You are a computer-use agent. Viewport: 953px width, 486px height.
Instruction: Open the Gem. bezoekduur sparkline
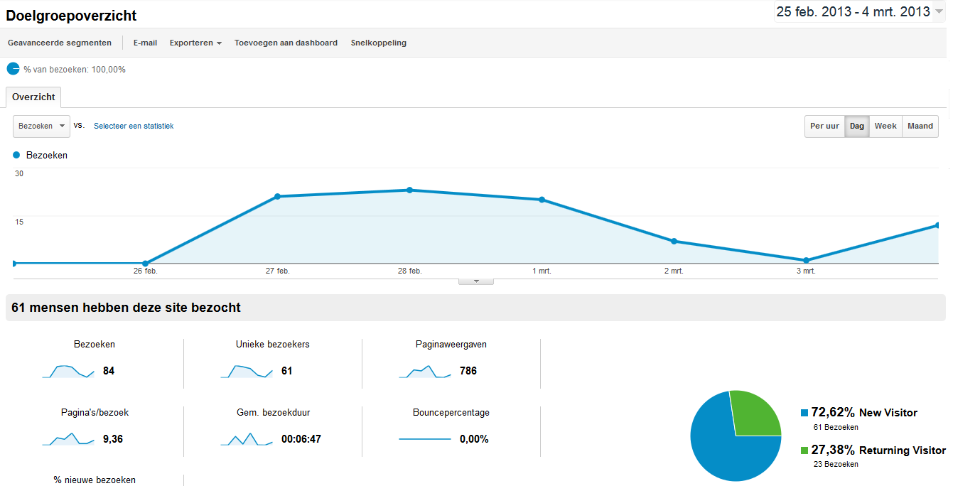pos(247,439)
